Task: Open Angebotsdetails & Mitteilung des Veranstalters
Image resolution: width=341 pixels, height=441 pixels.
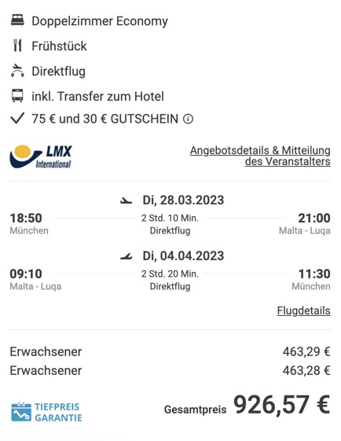Action: tap(260, 156)
